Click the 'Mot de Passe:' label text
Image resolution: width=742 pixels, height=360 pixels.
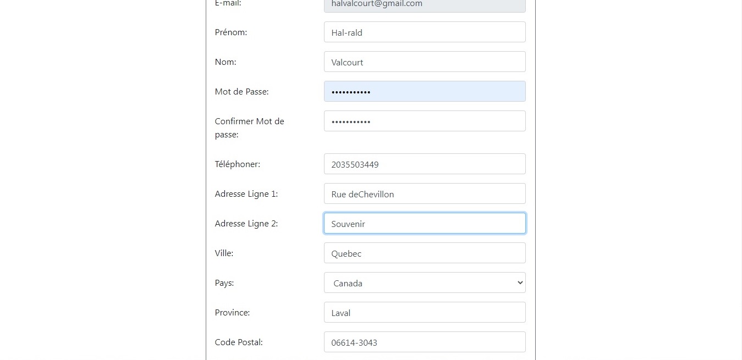(x=241, y=92)
